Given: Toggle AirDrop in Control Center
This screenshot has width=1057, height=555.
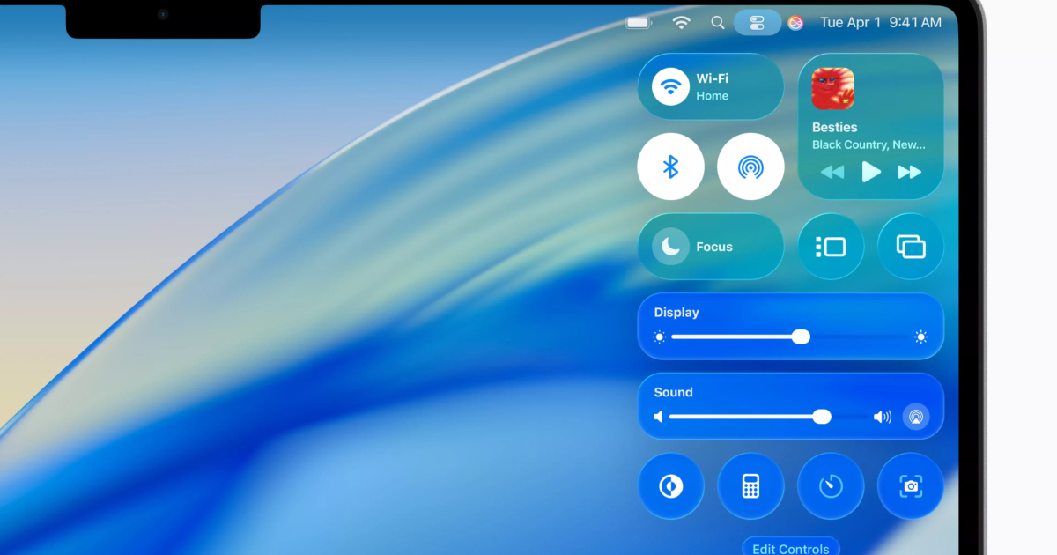Looking at the screenshot, I should point(750,166).
